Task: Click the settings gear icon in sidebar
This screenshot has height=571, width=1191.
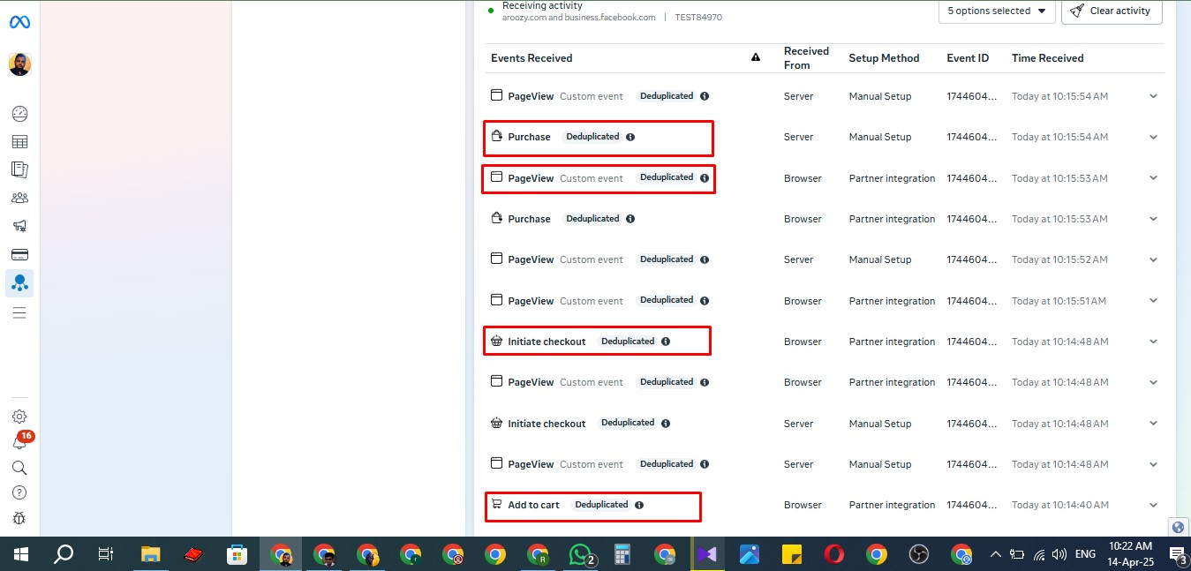Action: click(x=19, y=417)
